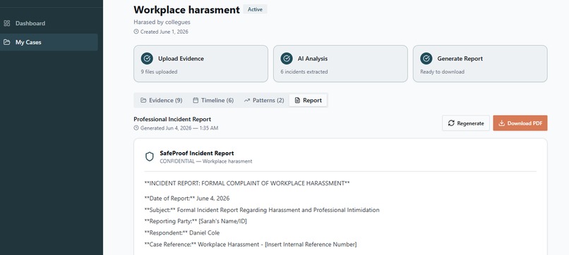Click '6 incidents extracted' text
The height and width of the screenshot is (255, 569).
(x=304, y=72)
